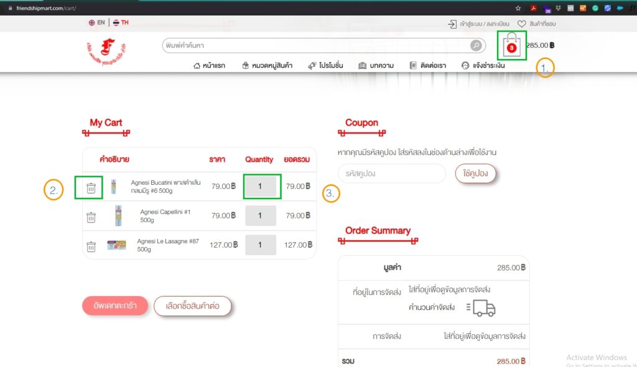The image size is (637, 367).
Task: Bookmark this page with star icon
Action: tap(518, 8)
